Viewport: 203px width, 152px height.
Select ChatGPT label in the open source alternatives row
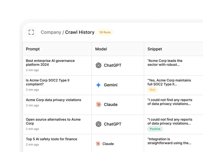click(113, 124)
